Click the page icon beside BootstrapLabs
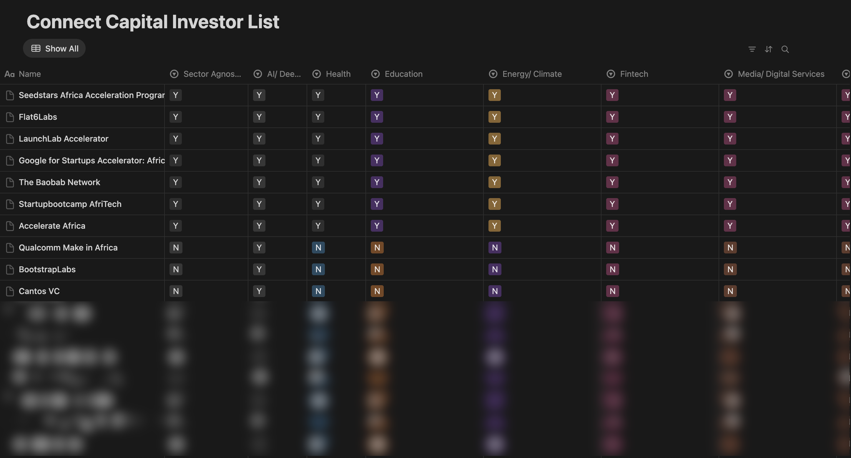Image resolution: width=851 pixels, height=458 pixels. (10, 269)
